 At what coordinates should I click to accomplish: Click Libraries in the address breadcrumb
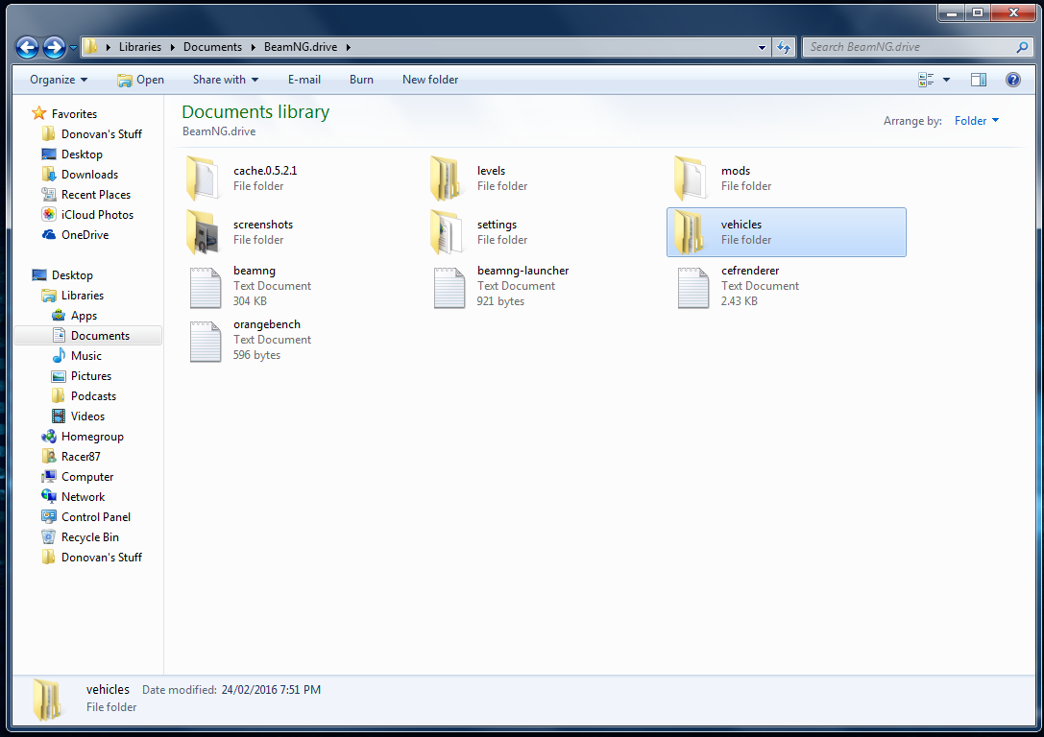point(140,47)
